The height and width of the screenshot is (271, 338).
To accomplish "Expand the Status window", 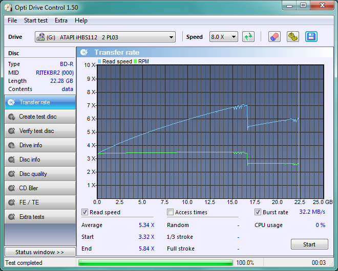I will [x=40, y=252].
